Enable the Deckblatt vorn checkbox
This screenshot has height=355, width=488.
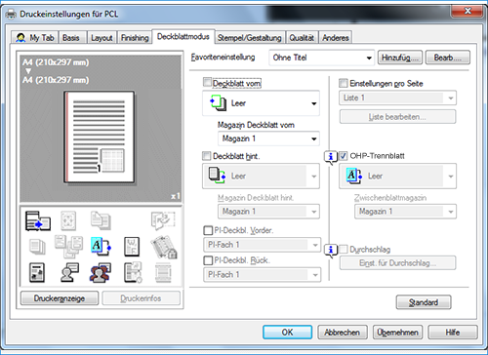pyautogui.click(x=207, y=83)
